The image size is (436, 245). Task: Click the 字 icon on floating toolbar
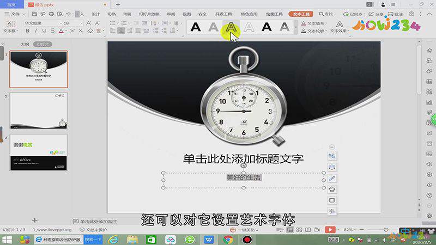(332, 211)
